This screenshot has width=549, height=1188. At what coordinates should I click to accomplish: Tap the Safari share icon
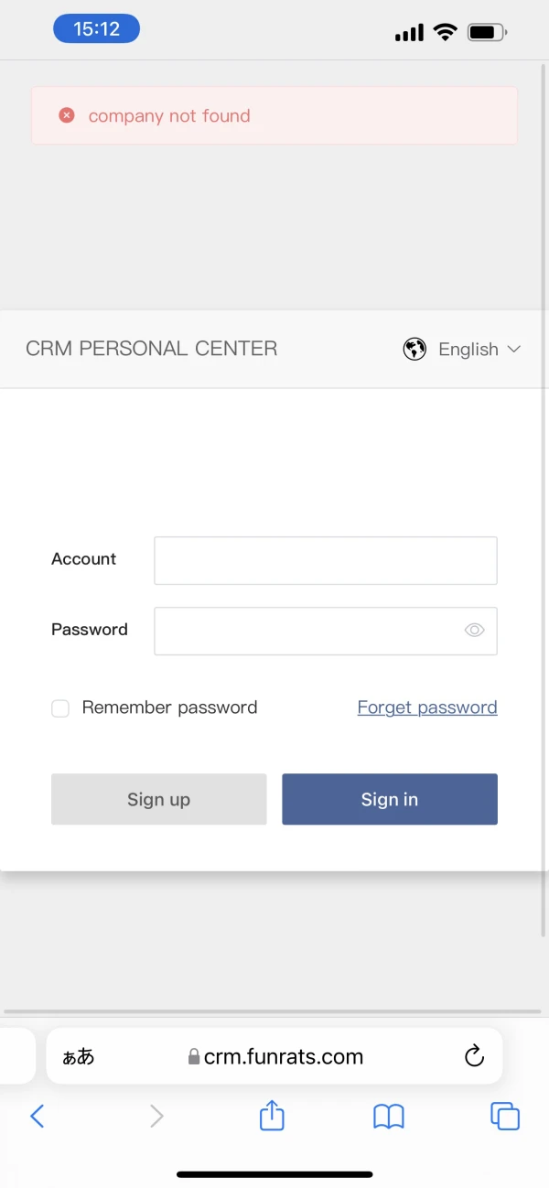coord(272,1116)
